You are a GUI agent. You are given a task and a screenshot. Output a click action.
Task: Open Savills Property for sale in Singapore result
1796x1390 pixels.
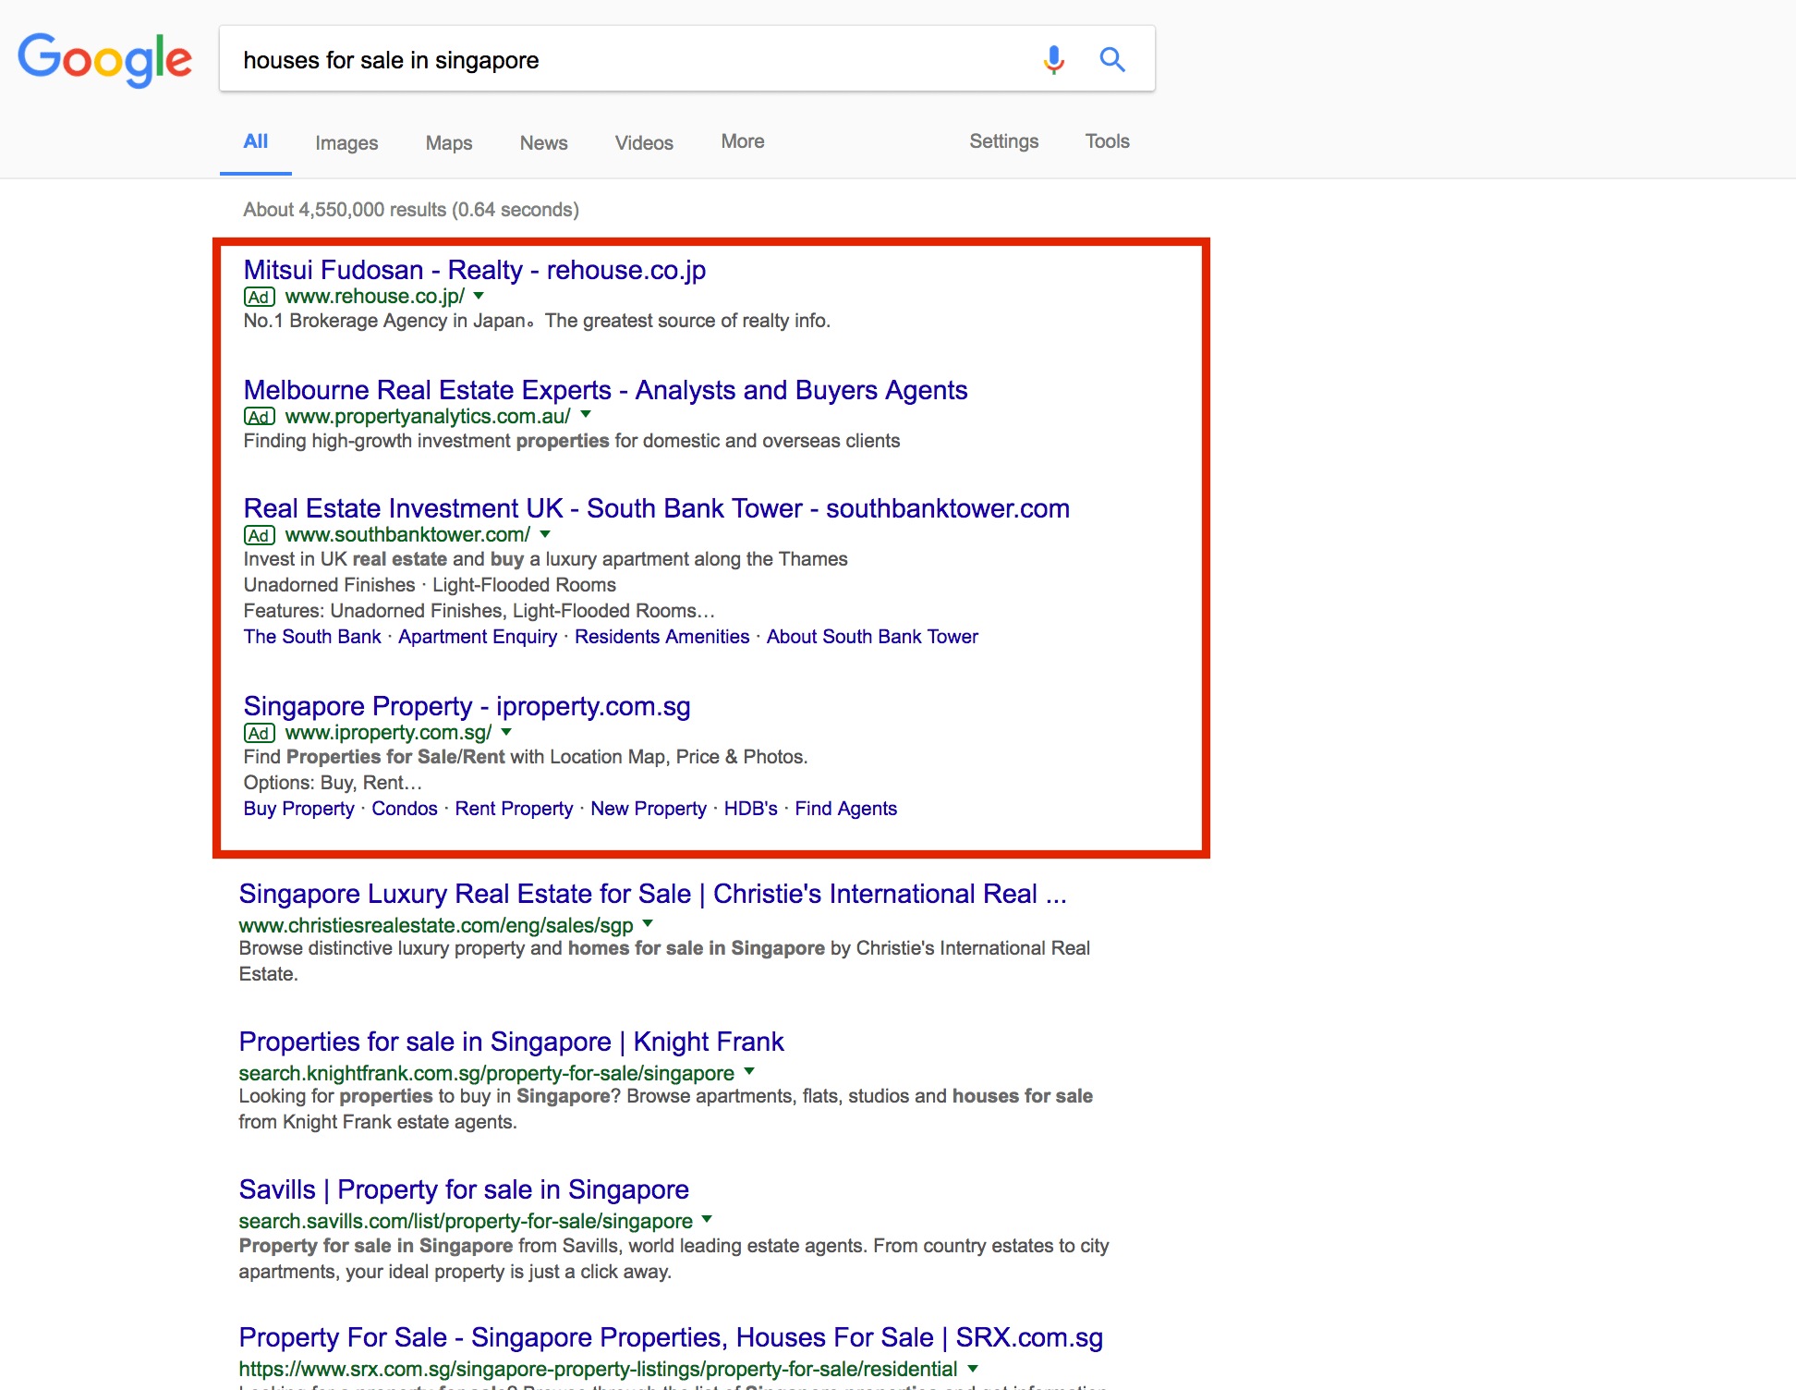(464, 1189)
